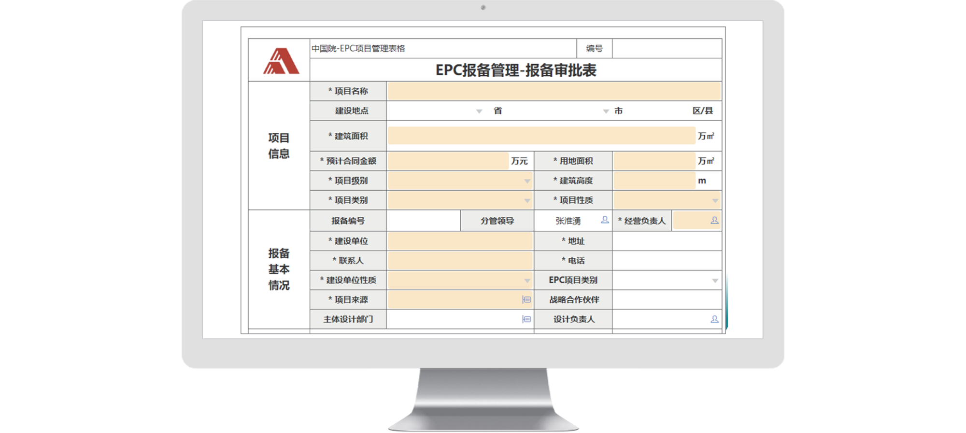The height and width of the screenshot is (433, 966).
Task: Open the province (省) dropdown
Action: [x=479, y=111]
